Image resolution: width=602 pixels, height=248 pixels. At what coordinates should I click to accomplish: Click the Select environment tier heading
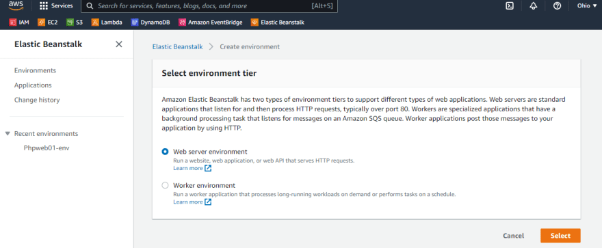tap(209, 73)
